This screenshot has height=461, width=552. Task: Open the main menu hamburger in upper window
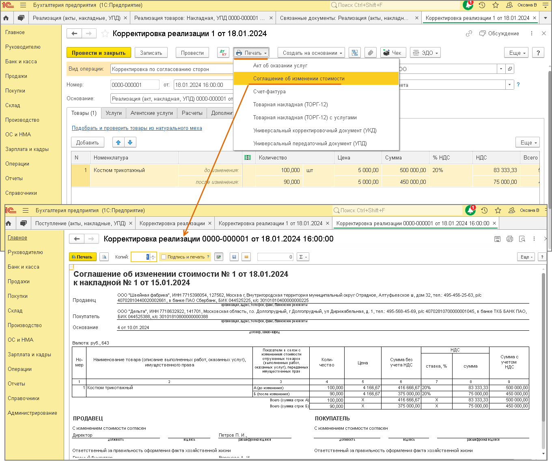coord(23,5)
